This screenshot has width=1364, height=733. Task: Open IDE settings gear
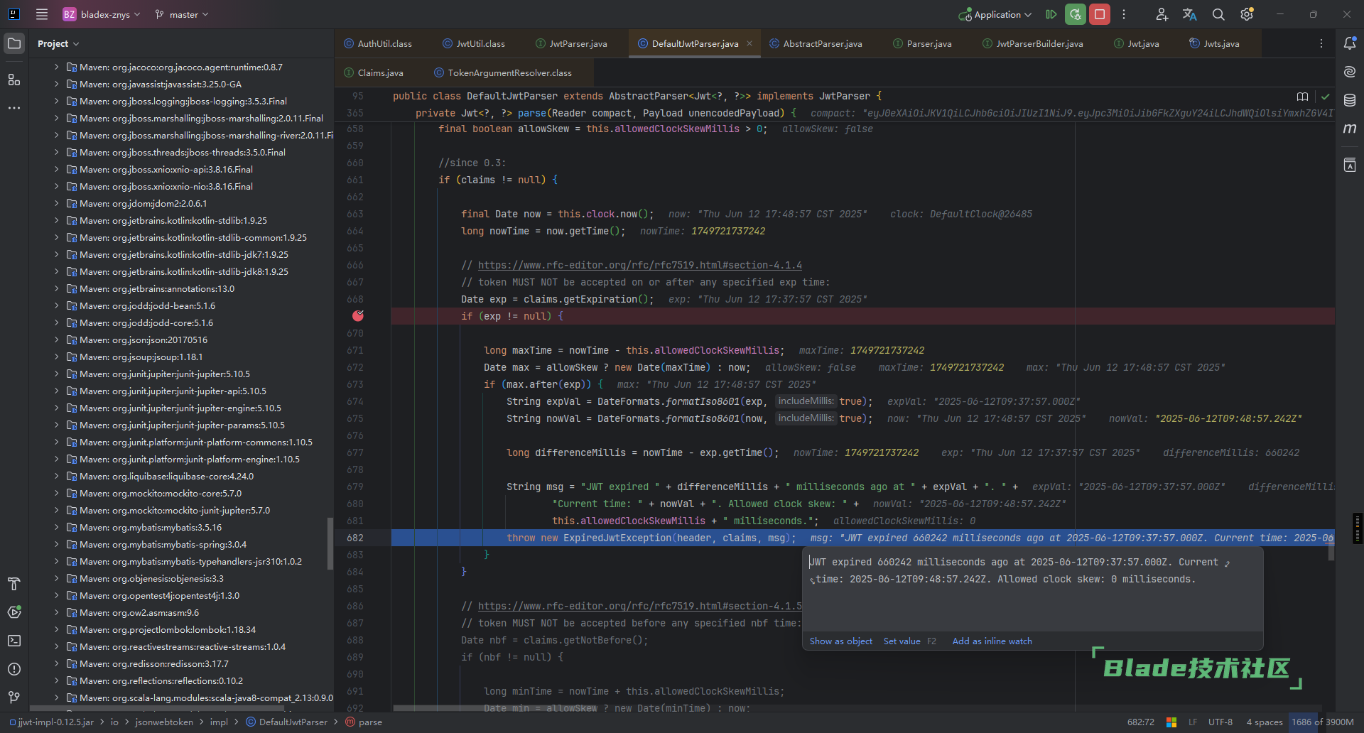pos(1247,14)
